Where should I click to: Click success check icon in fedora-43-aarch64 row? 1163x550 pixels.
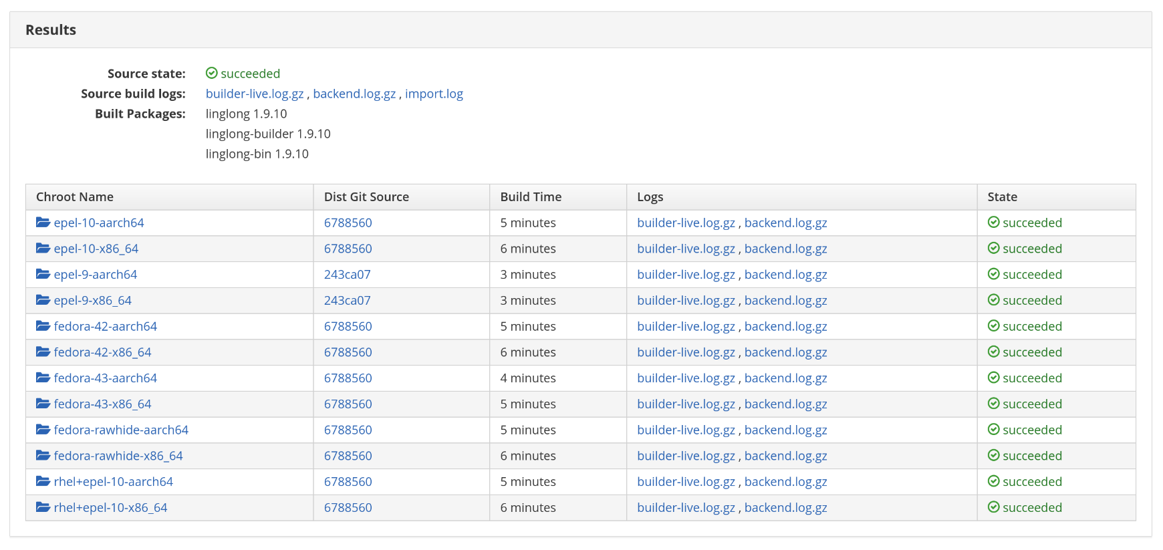(994, 378)
